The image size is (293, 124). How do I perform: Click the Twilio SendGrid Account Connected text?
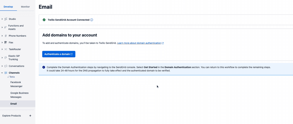[69, 20]
